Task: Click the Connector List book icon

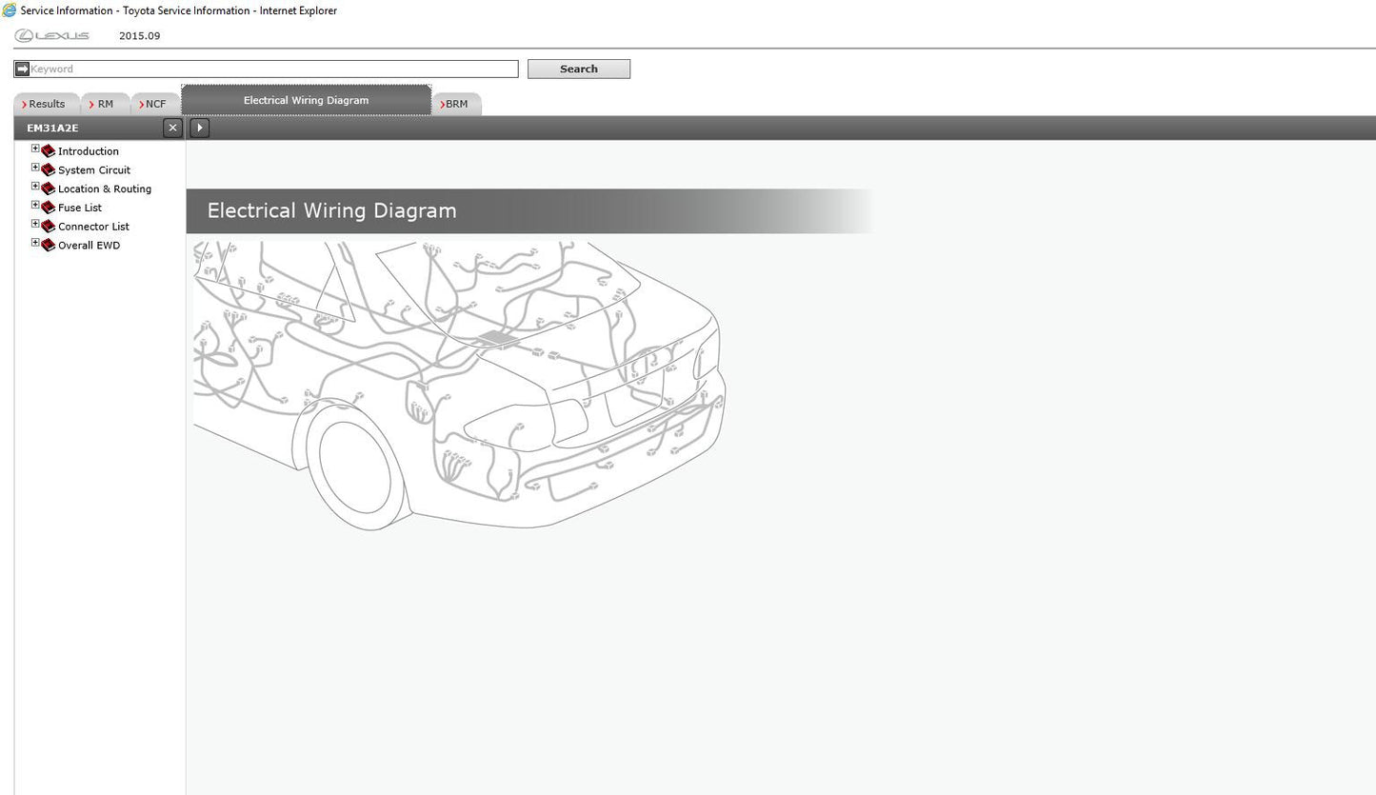Action: (x=49, y=227)
